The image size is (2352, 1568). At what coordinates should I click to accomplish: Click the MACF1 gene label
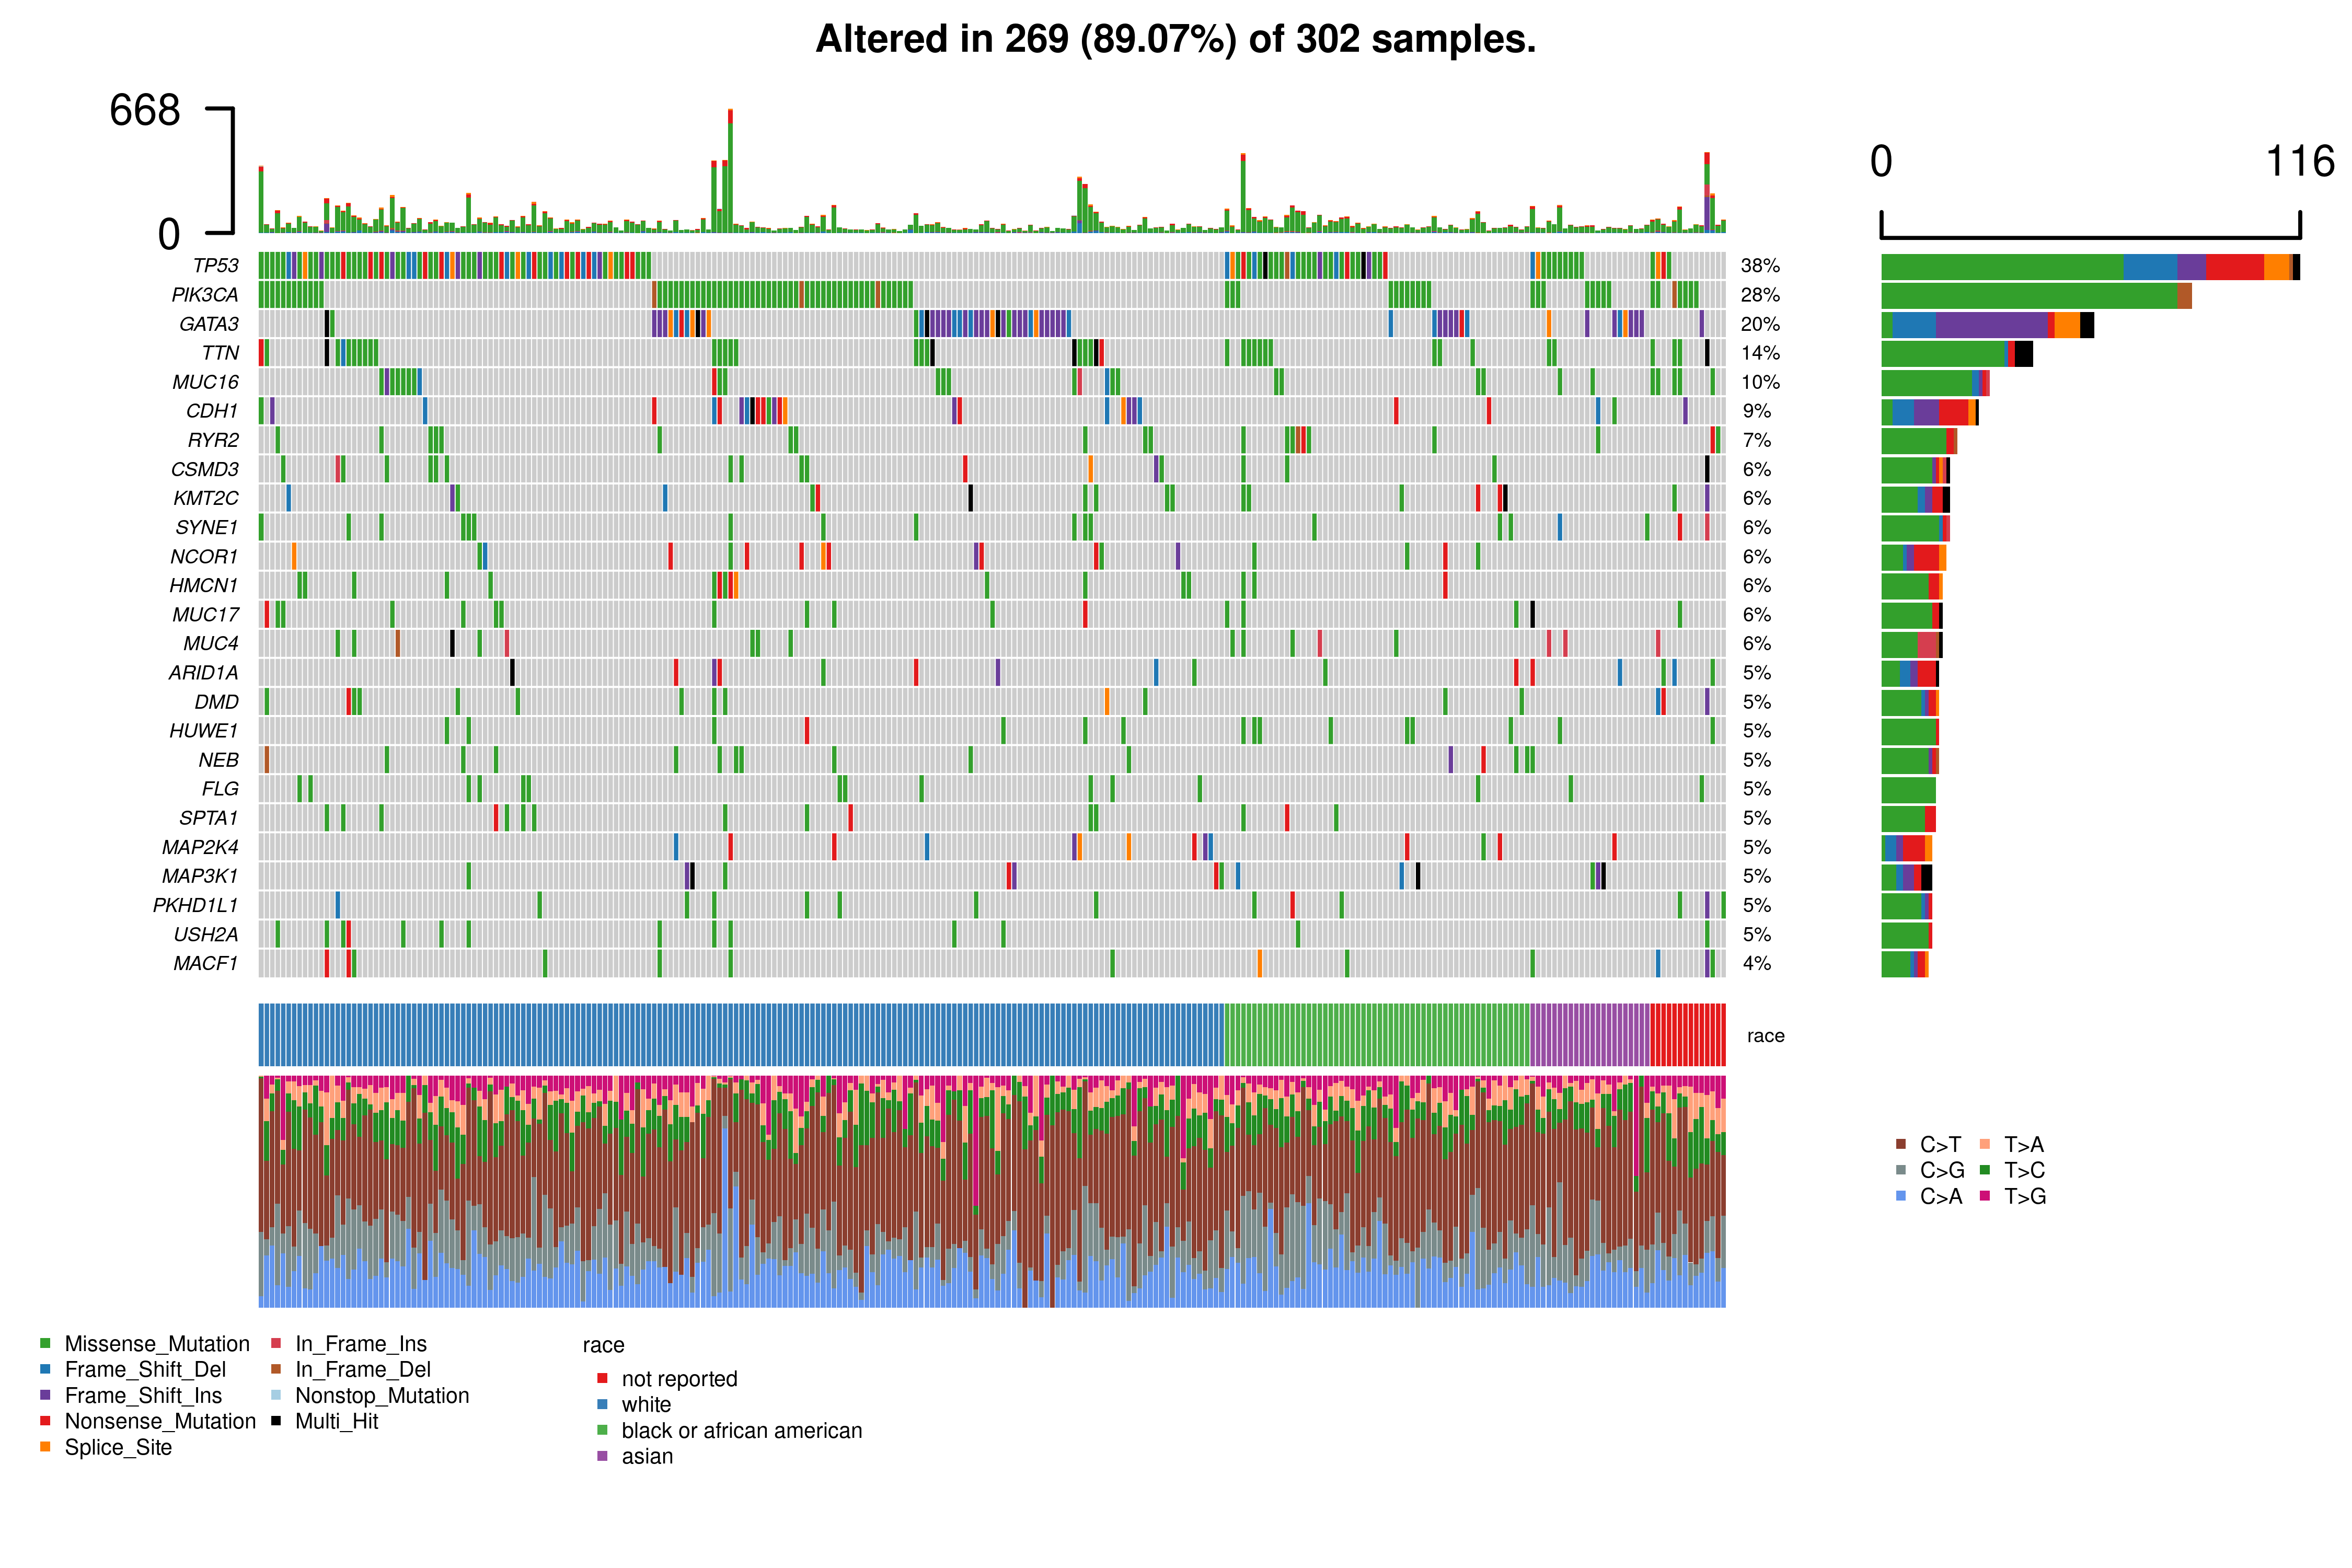click(x=205, y=963)
